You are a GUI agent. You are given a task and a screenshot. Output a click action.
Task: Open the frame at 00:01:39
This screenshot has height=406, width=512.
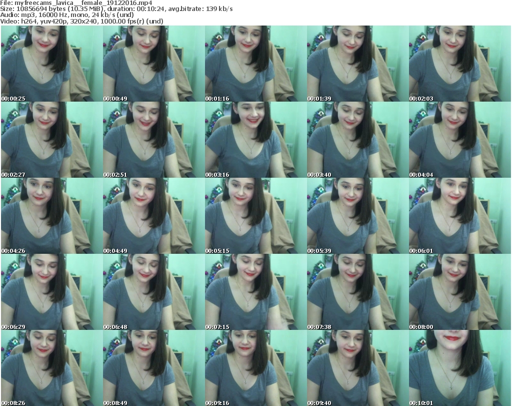tap(357, 64)
